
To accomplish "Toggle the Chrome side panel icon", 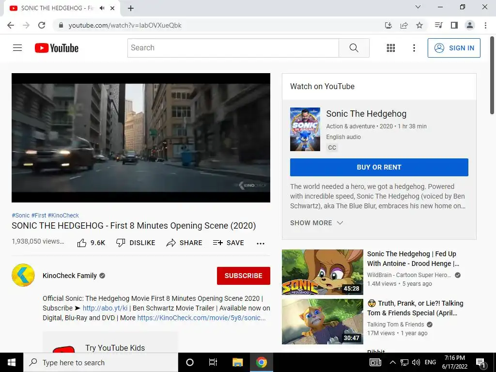I will point(454,25).
